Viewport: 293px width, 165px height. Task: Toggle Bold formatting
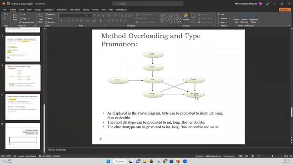point(61,21)
